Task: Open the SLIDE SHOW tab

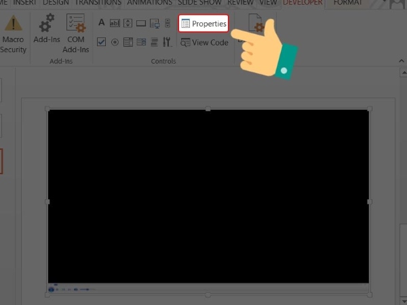Action: 200,3
